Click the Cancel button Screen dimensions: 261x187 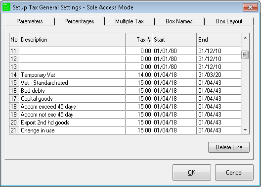234,172
